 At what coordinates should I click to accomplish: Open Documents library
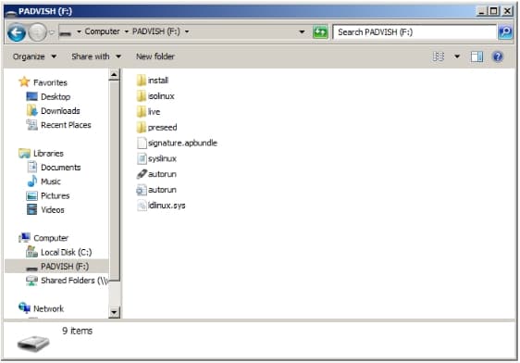click(x=61, y=168)
